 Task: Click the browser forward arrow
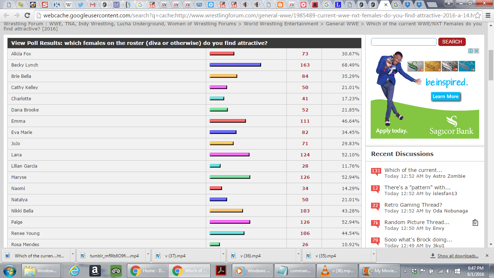(17, 16)
